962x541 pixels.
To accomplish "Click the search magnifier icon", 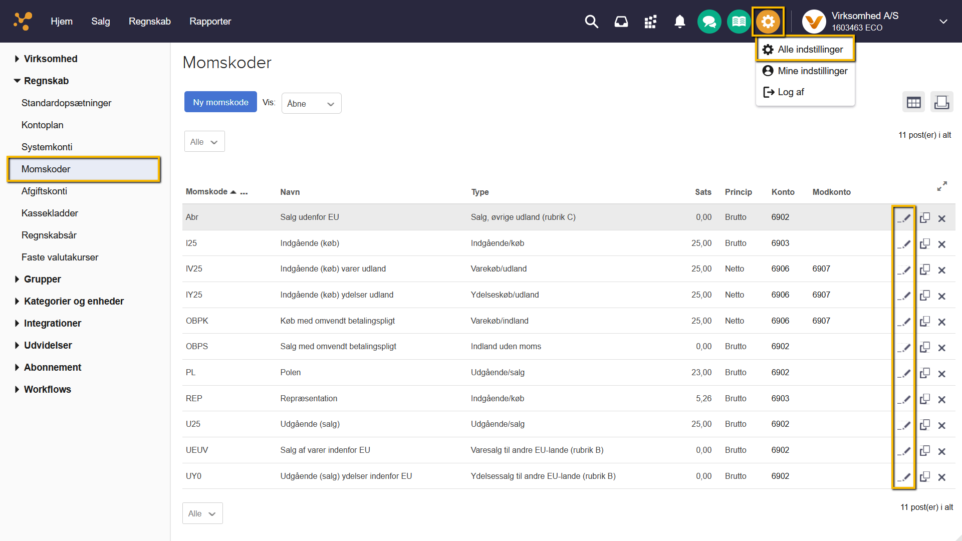I will pos(591,22).
